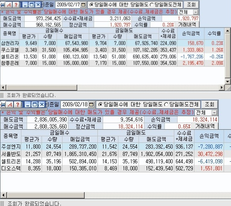
Task: Select the 삼천리자 row
Action: 112,43
